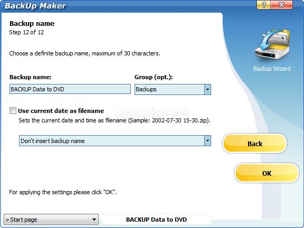
Task: Enable Use current date as filename checkbox
Action: pyautogui.click(x=13, y=111)
